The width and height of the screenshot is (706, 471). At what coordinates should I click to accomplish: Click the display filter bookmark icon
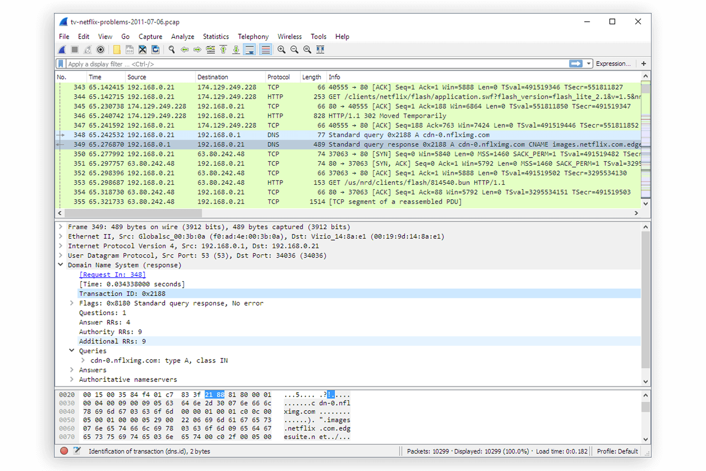(x=61, y=63)
